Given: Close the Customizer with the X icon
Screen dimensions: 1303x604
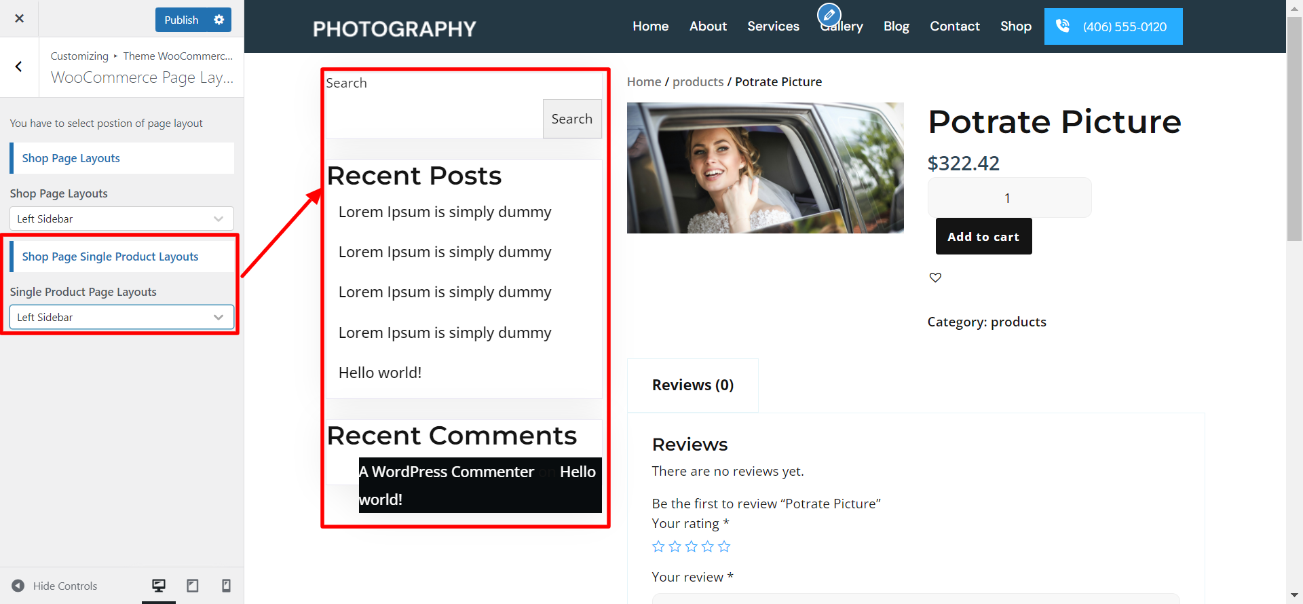Looking at the screenshot, I should click(x=19, y=18).
